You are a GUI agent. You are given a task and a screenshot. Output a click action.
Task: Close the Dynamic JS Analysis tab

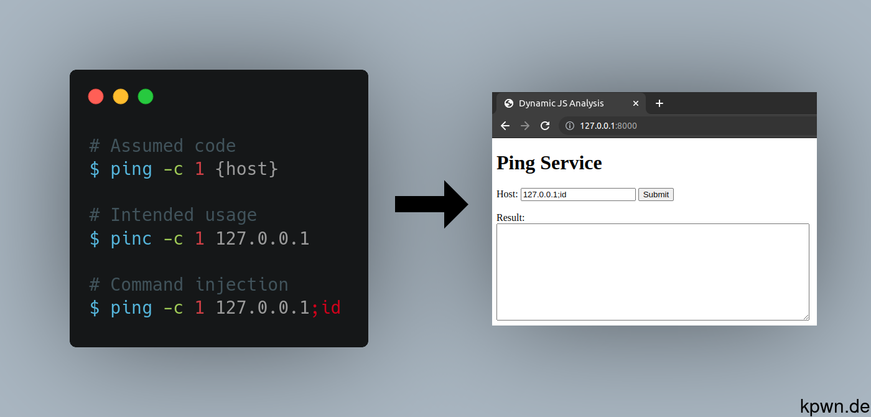coord(636,103)
